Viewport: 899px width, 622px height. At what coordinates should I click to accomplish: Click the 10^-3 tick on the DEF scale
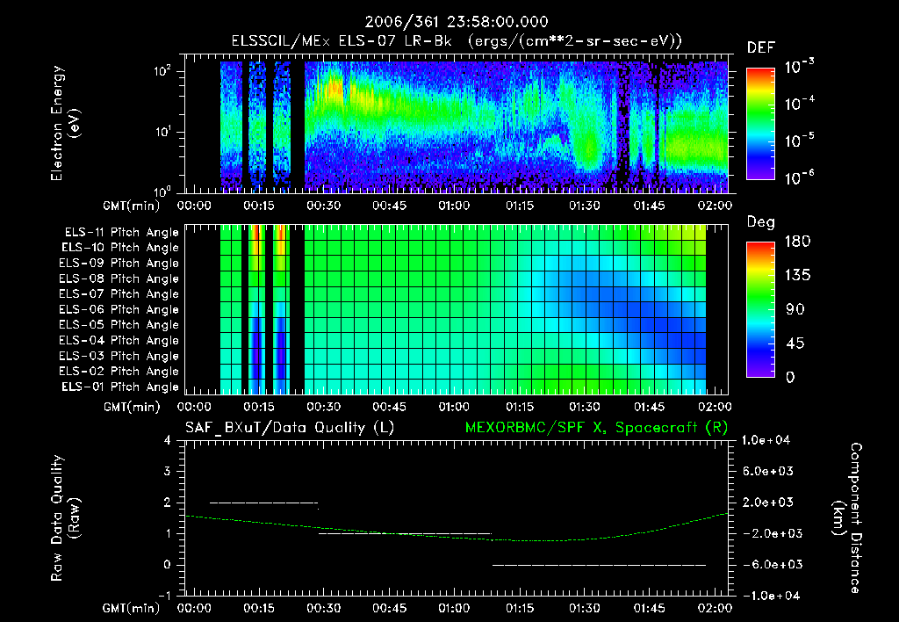799,65
